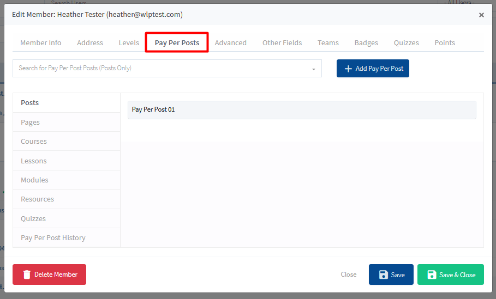Screen dimensions: 496x299
Task: Click the Add Pay Per Post button
Action: (373, 68)
